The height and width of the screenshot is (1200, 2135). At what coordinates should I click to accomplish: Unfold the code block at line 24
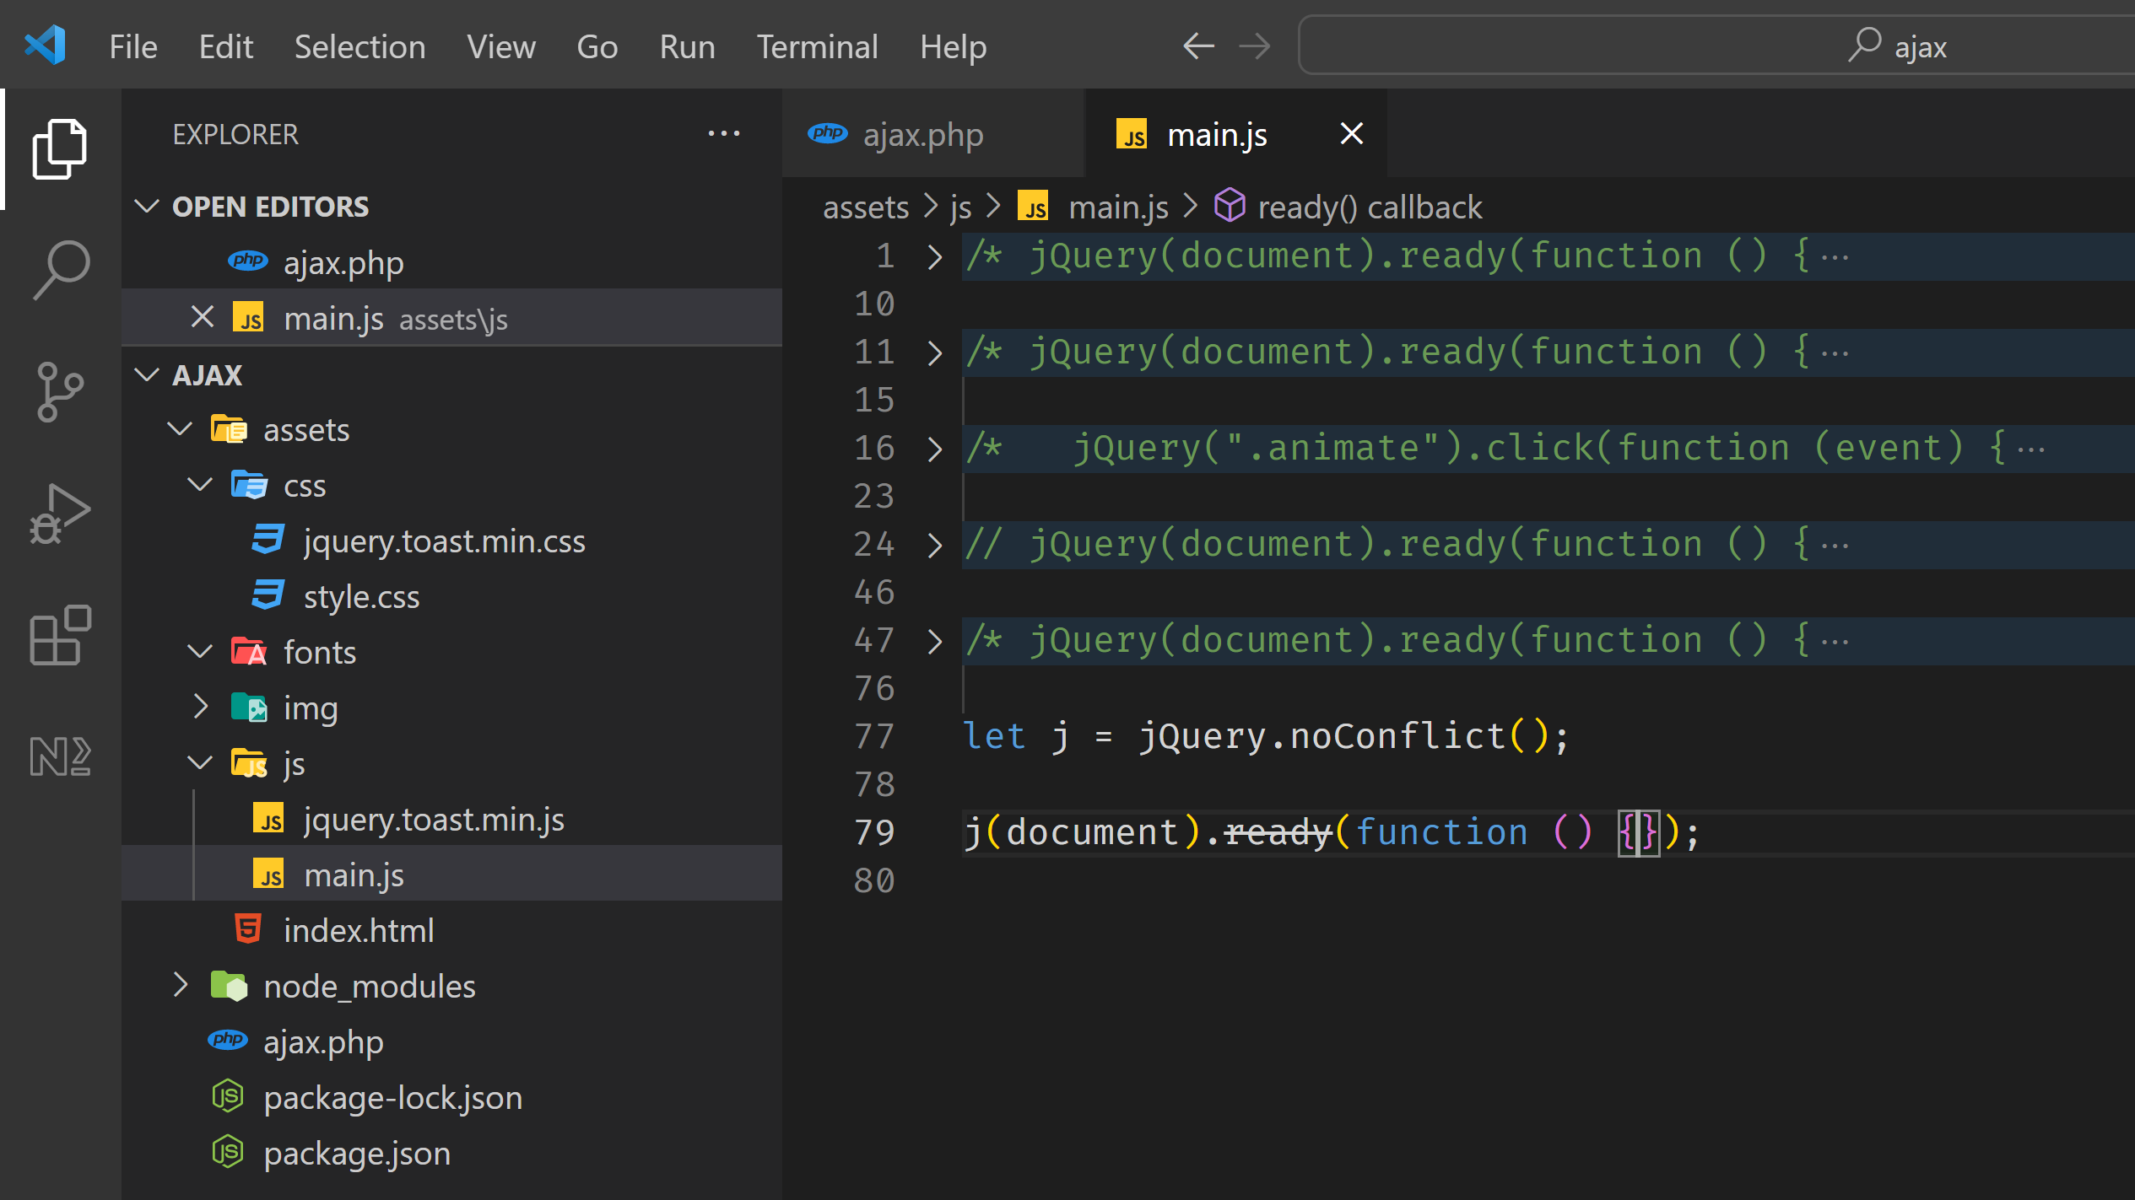click(934, 545)
